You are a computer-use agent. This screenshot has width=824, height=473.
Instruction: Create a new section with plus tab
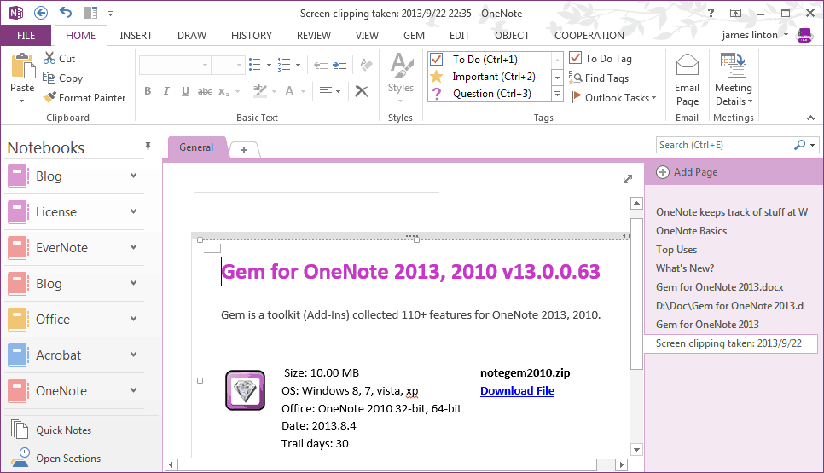(244, 150)
